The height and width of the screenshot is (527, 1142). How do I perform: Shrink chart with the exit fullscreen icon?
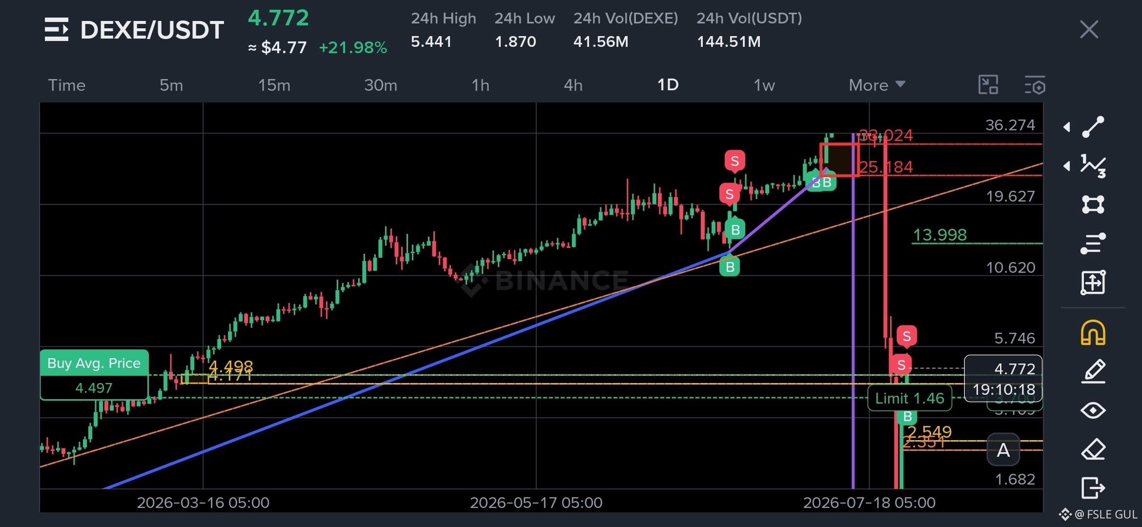coord(988,85)
